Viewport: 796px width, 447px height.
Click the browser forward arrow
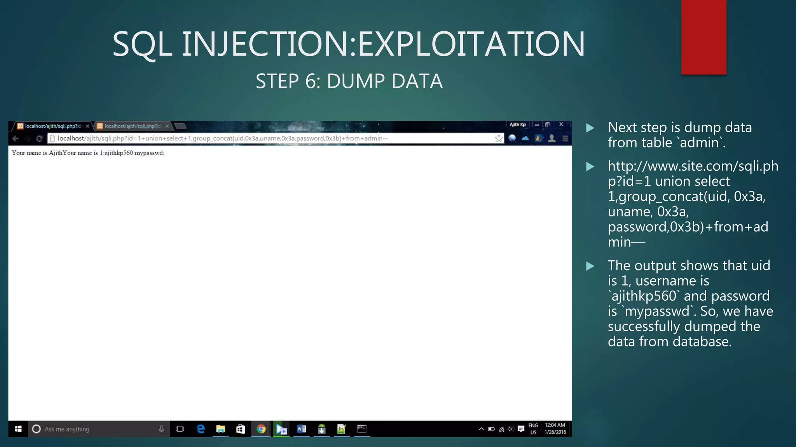(x=27, y=139)
